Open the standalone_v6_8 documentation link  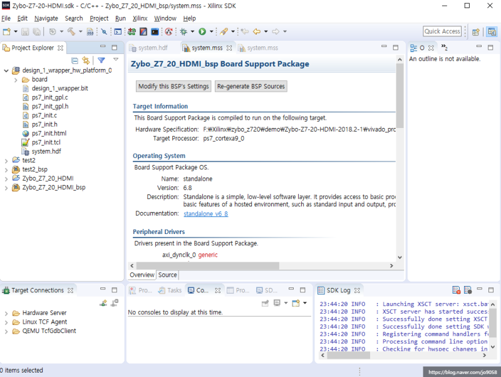[205, 214]
